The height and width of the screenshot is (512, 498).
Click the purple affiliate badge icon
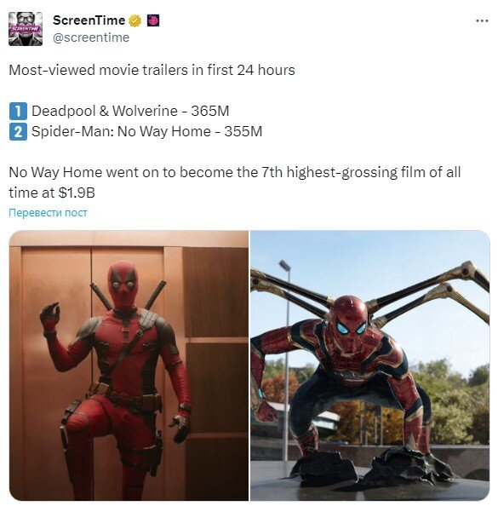pos(153,20)
